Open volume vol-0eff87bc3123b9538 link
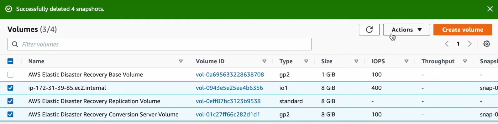Viewport: 498px width, 124px height. pyautogui.click(x=228, y=101)
